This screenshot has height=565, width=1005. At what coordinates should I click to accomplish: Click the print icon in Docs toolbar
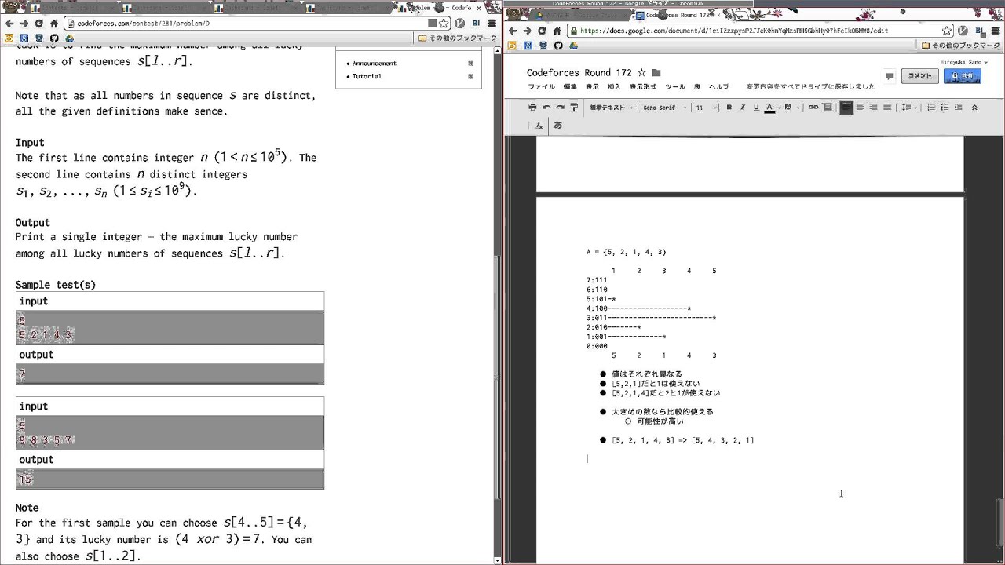532,108
